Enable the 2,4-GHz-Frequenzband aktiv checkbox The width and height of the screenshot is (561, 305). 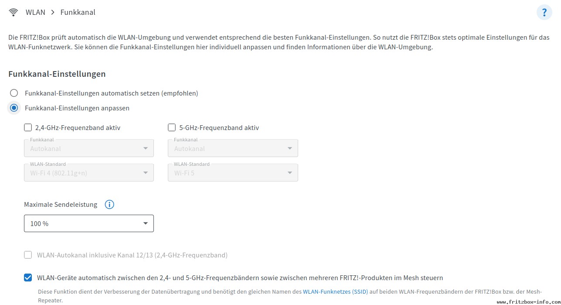click(28, 127)
